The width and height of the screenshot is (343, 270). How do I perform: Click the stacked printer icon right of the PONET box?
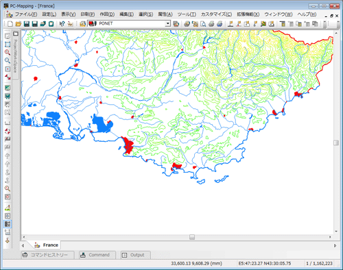[176, 23]
